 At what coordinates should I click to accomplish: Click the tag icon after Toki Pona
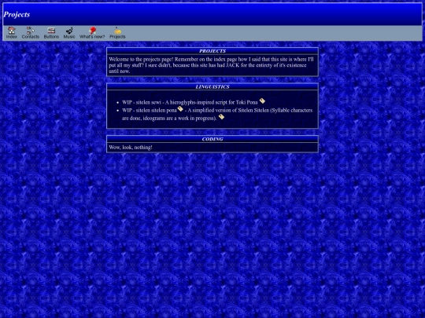[262, 101]
